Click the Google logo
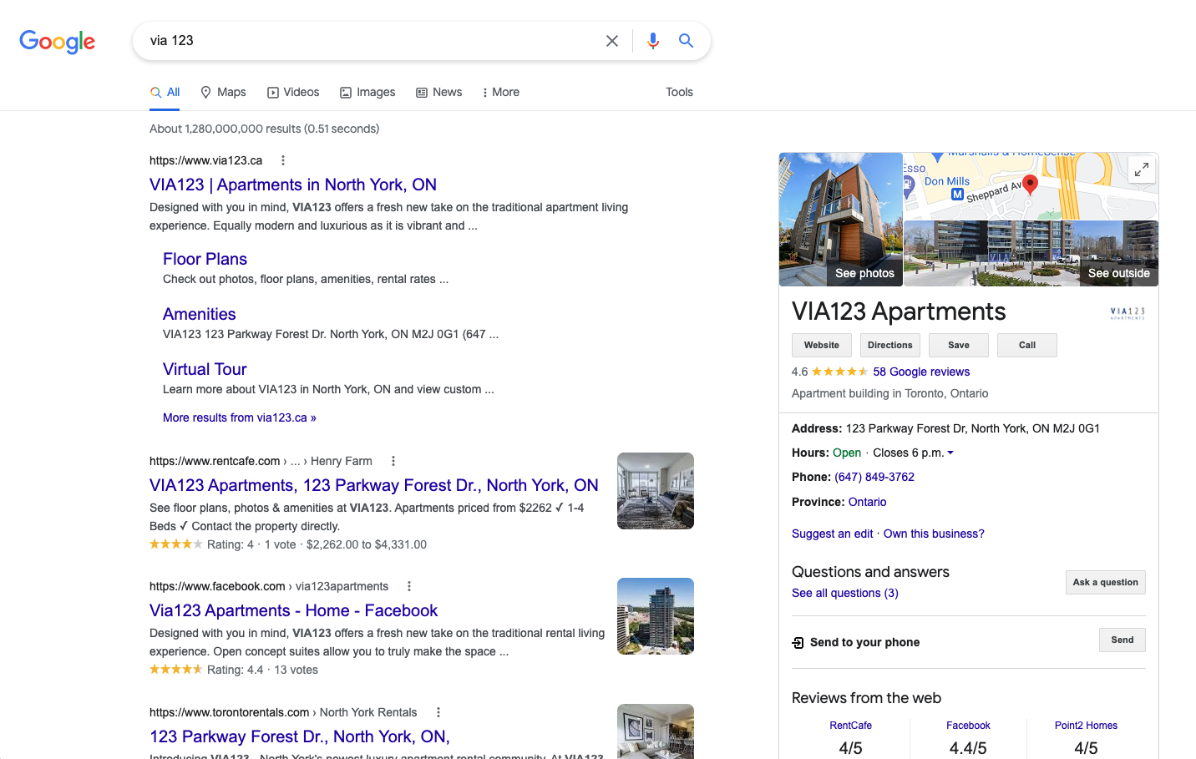The width and height of the screenshot is (1196, 759). (57, 41)
